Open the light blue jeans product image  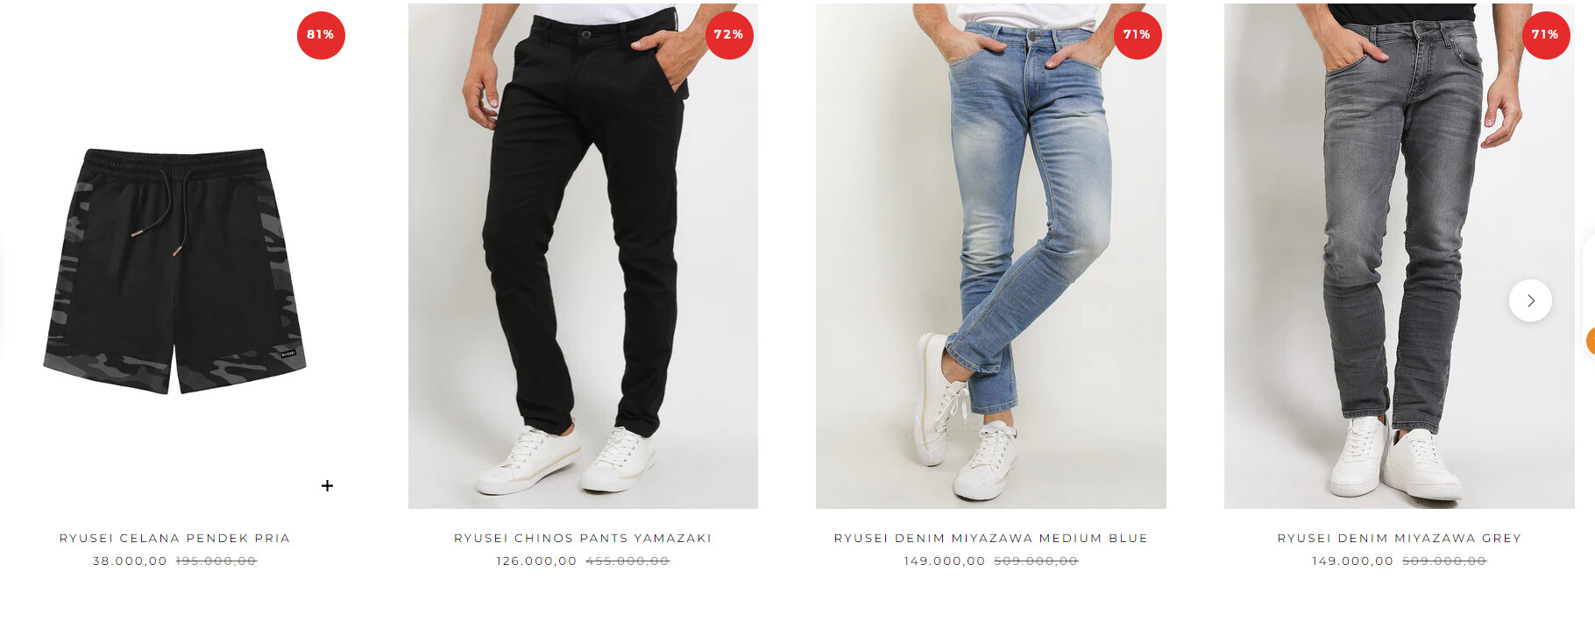991,256
